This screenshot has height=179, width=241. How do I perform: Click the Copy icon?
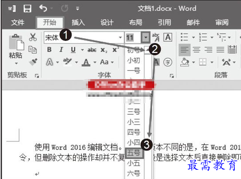[x=33, y=50]
